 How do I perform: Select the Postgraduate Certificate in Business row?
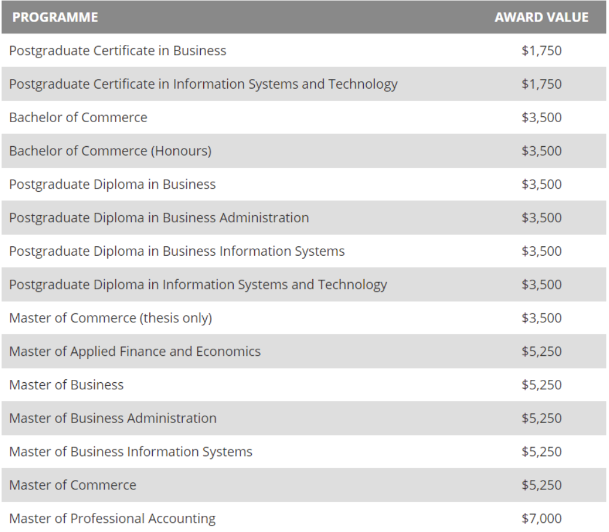[304, 50]
